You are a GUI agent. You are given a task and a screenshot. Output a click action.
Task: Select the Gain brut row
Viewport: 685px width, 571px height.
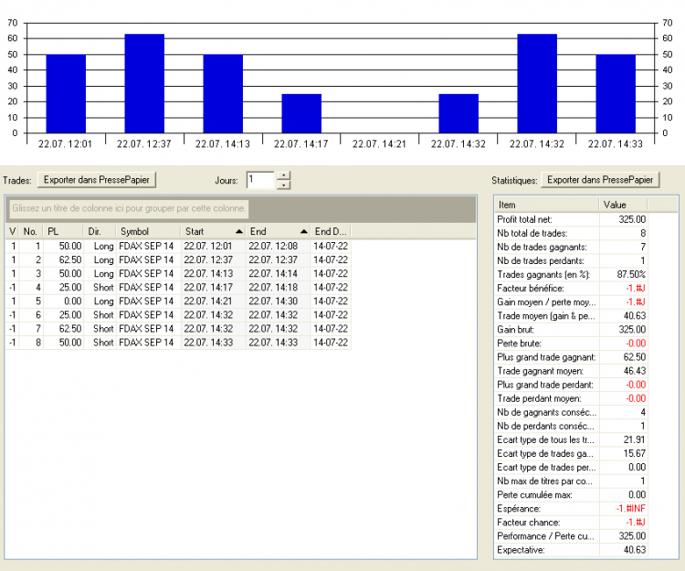tap(571, 330)
